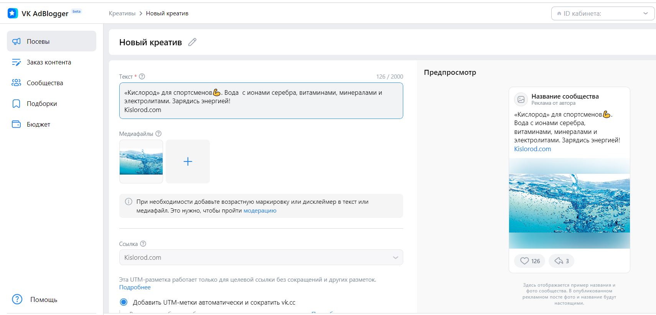Image resolution: width=656 pixels, height=315 pixels.
Task: Click the beta badge next to logo
Action: pyautogui.click(x=77, y=12)
